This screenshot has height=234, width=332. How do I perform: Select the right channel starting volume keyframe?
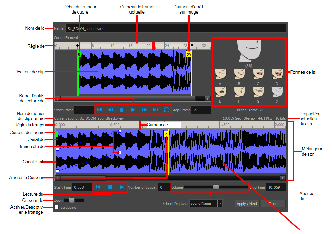click(x=57, y=171)
